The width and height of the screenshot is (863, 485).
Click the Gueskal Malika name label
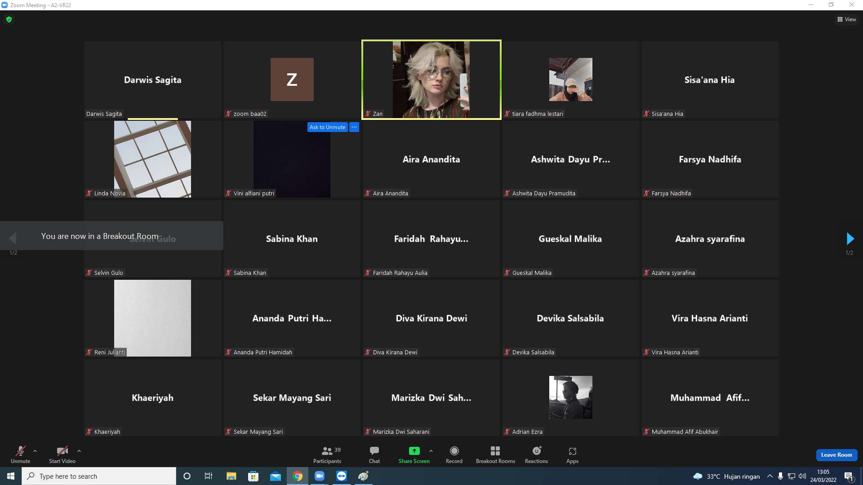[x=532, y=273]
